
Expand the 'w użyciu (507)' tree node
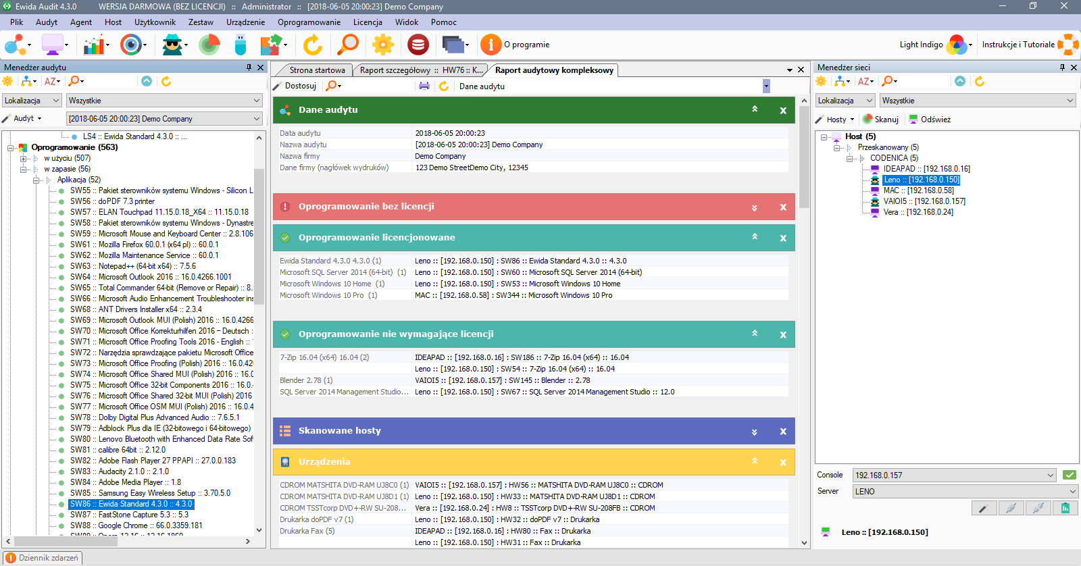click(x=24, y=158)
